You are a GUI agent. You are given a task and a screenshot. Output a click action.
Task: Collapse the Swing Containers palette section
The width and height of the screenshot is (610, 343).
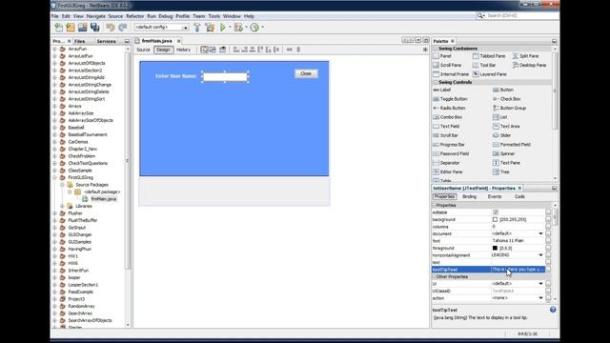pyautogui.click(x=436, y=49)
